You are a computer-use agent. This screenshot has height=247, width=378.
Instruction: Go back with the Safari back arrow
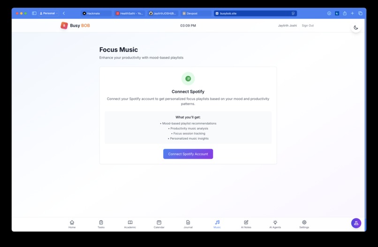point(64,13)
